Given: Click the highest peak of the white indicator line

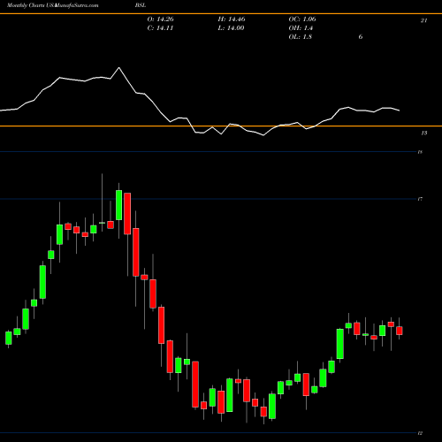Looking at the screenshot, I should [119, 68].
